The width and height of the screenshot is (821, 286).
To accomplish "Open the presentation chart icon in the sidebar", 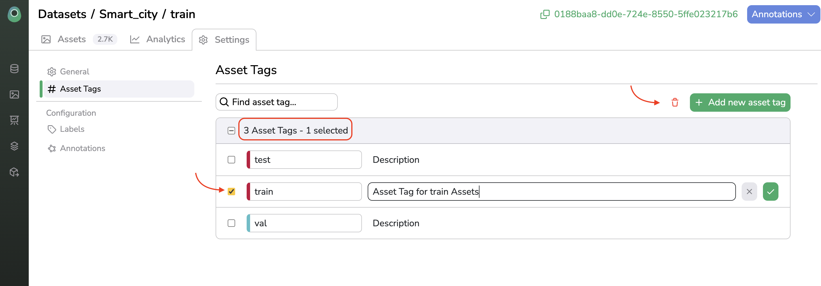I will pos(14,120).
